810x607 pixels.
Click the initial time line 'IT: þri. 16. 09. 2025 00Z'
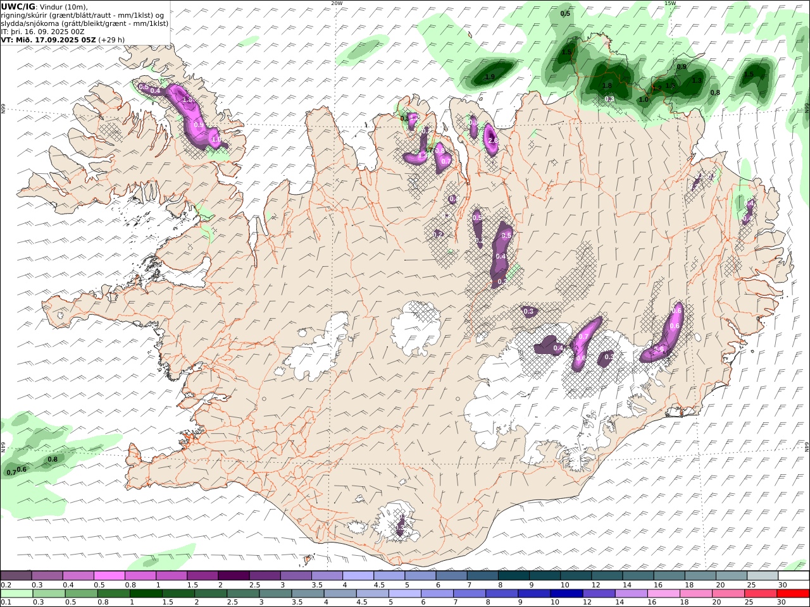42,32
